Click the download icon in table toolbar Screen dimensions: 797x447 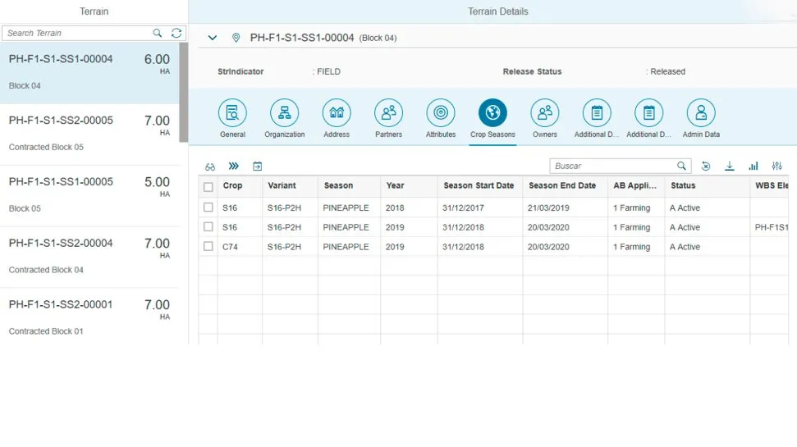tap(729, 166)
